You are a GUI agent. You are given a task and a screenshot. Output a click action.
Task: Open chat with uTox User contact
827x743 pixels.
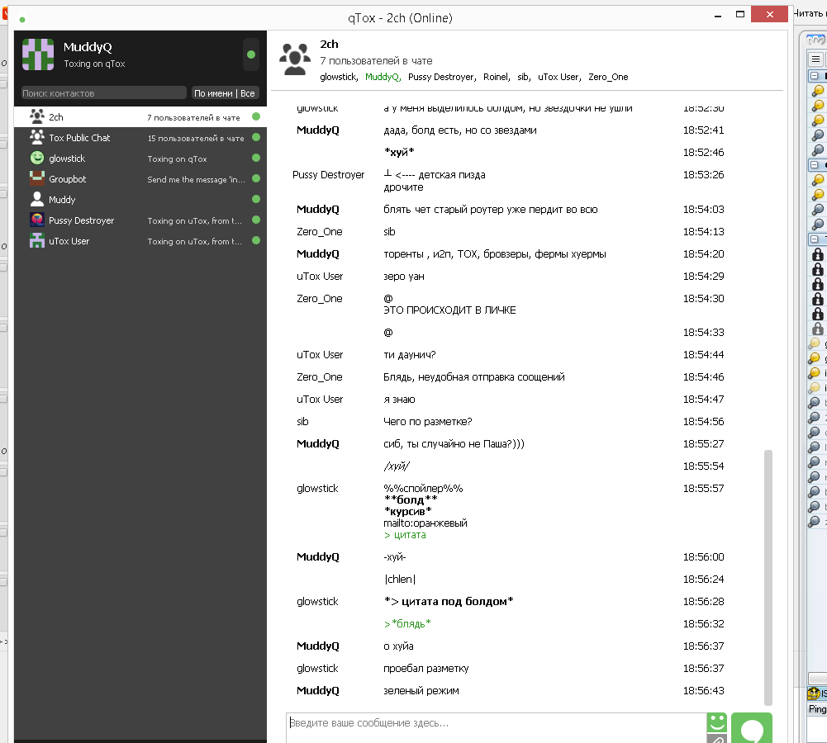tap(140, 240)
